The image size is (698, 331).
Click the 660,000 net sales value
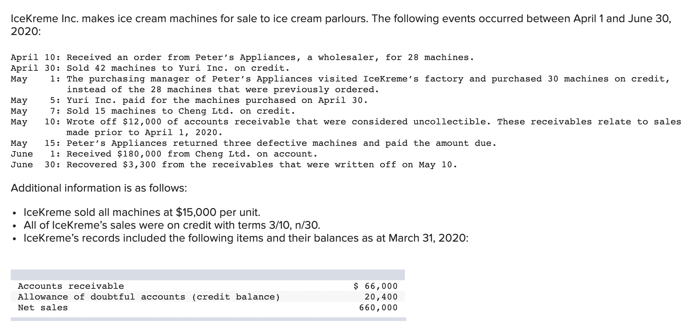pyautogui.click(x=378, y=307)
